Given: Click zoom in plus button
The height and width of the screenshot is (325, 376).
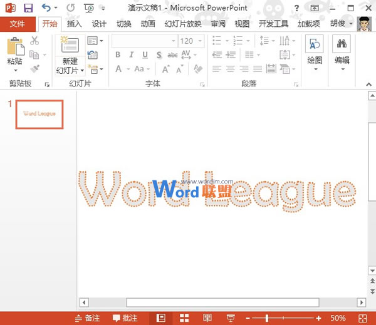Looking at the screenshot, I should (318, 318).
